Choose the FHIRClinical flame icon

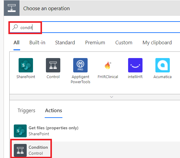point(108,65)
